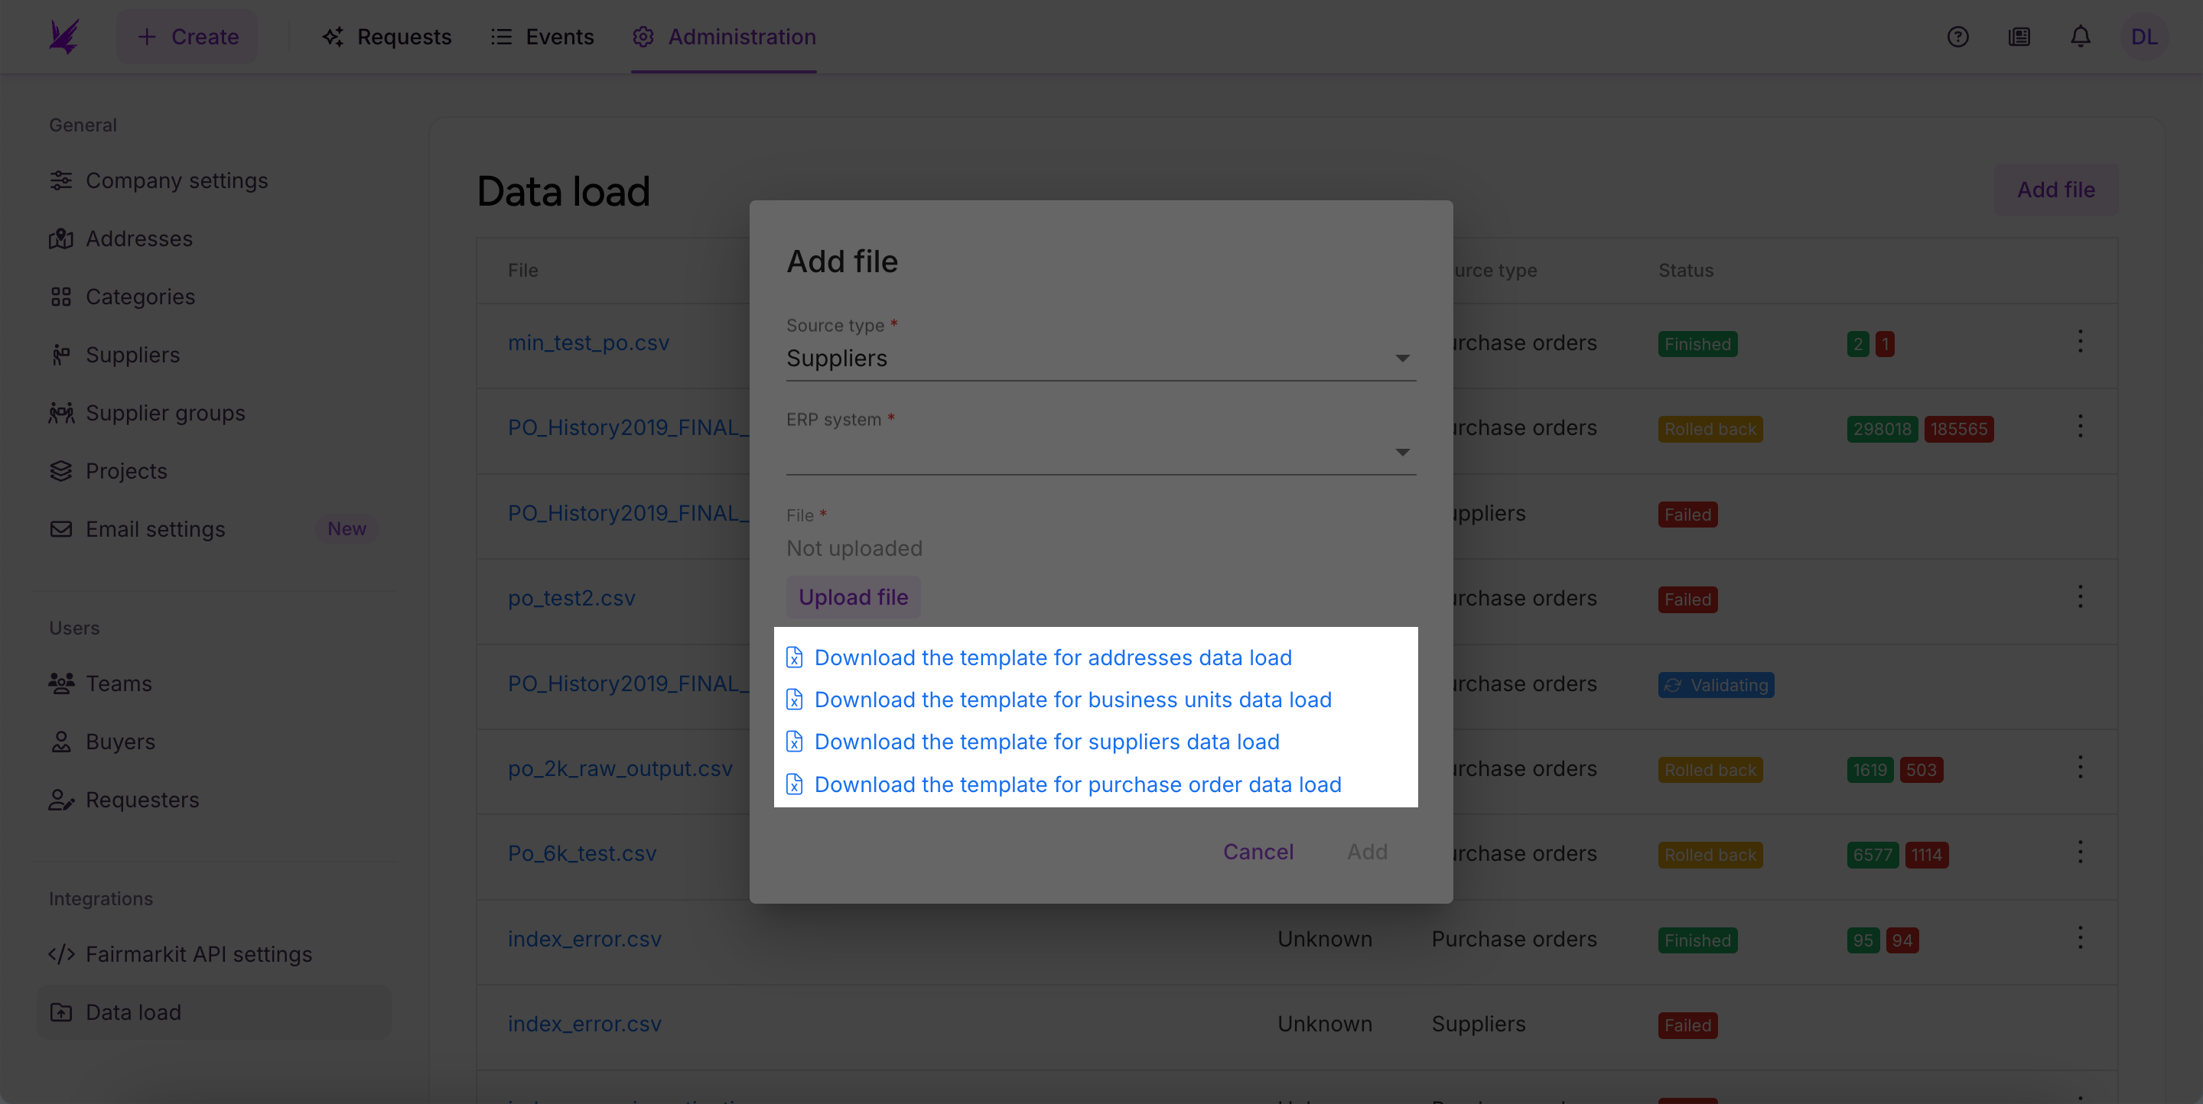Open row menu for po_2k_raw_output.csv
Viewport: 2203px width, 1104px height.
point(2080,768)
